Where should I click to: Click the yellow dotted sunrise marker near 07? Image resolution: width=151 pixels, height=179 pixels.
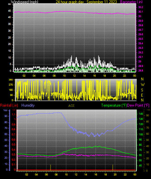tap(50, 167)
